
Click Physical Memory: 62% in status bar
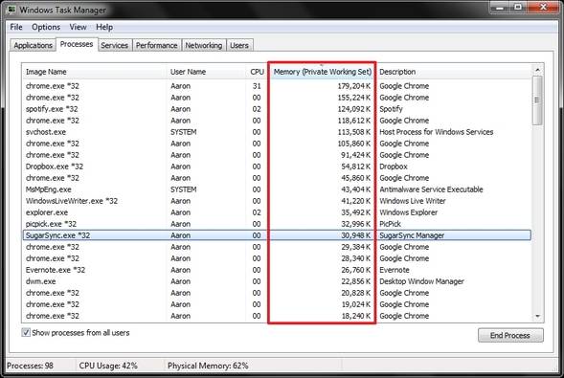coord(208,366)
